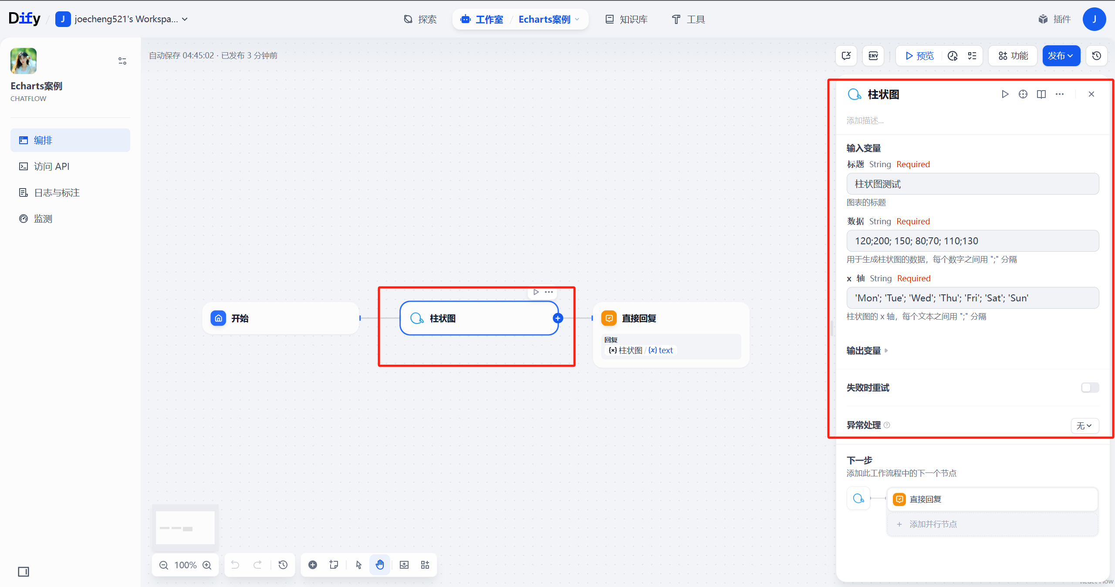Open the documentation book icon in node panel
The image size is (1115, 587).
tap(1041, 94)
